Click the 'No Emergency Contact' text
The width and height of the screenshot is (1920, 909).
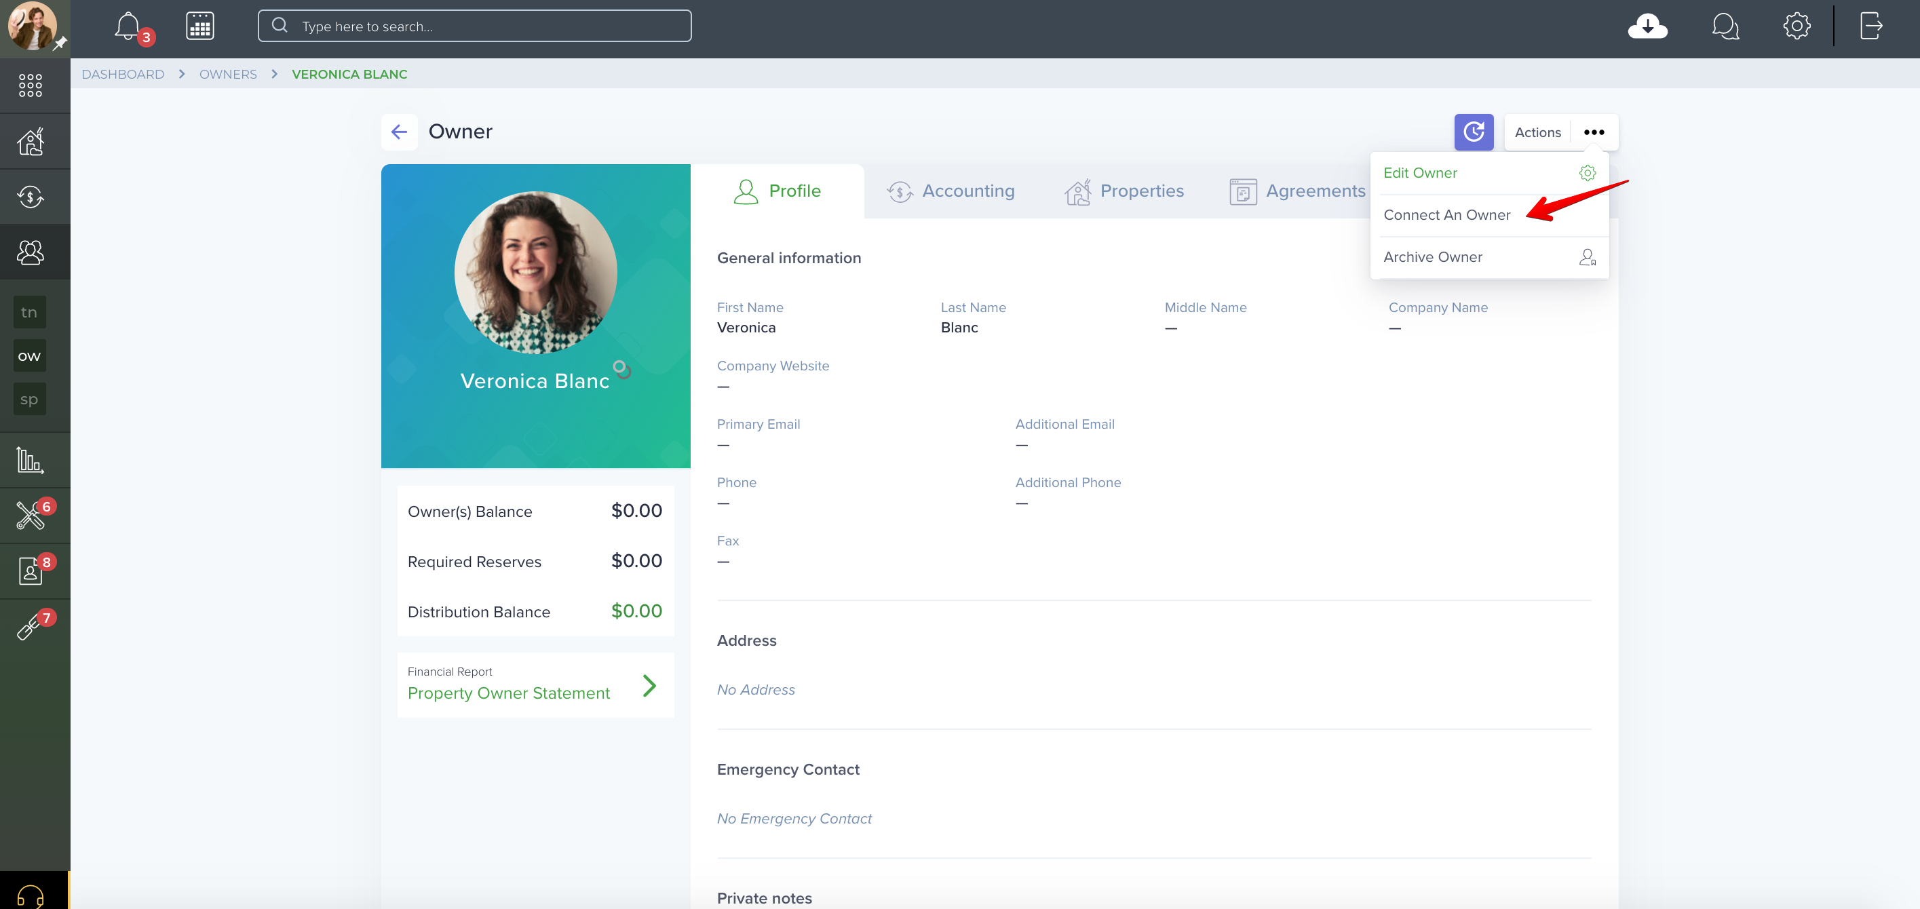[x=794, y=819]
